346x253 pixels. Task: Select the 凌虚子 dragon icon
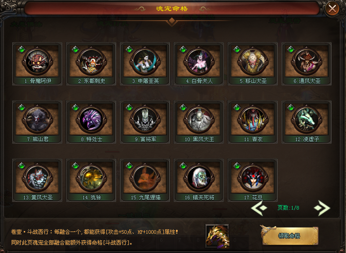click(307, 120)
